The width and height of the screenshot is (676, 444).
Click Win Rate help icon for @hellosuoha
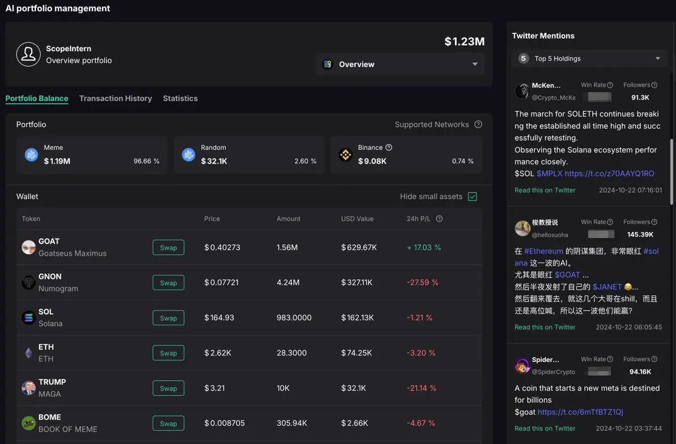[610, 222]
